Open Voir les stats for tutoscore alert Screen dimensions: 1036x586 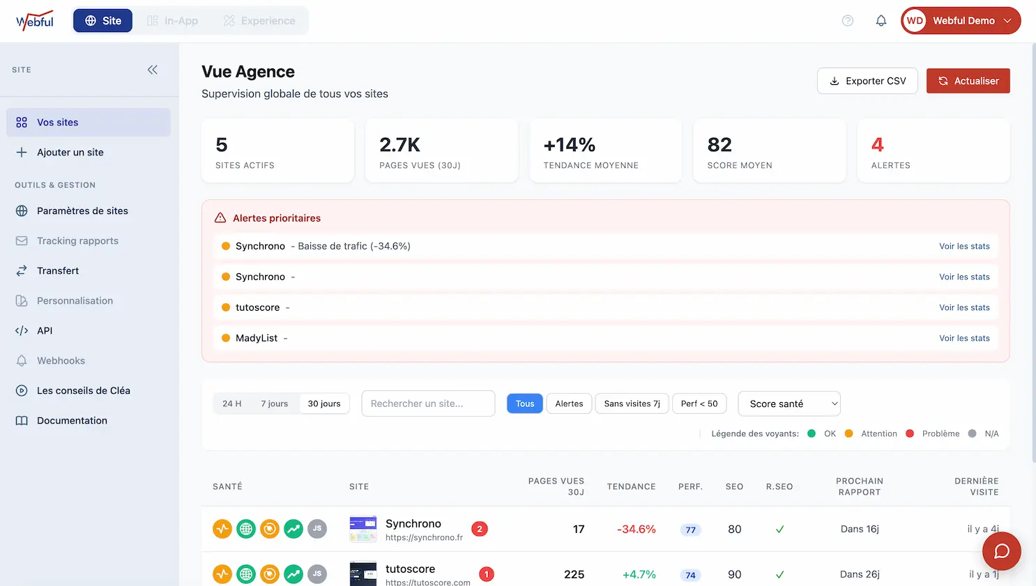[x=964, y=307]
